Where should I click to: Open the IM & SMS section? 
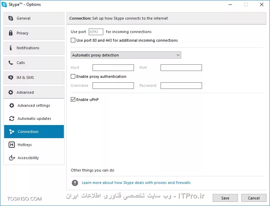pyautogui.click(x=34, y=78)
